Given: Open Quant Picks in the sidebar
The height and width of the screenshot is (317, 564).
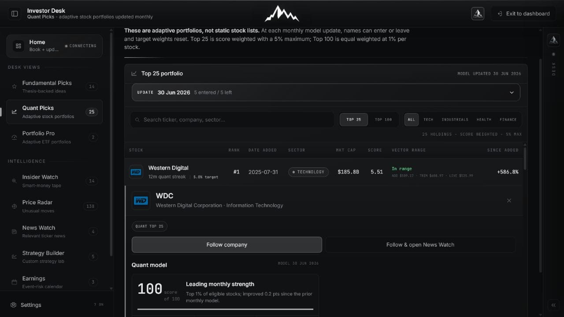Looking at the screenshot, I should [54, 112].
